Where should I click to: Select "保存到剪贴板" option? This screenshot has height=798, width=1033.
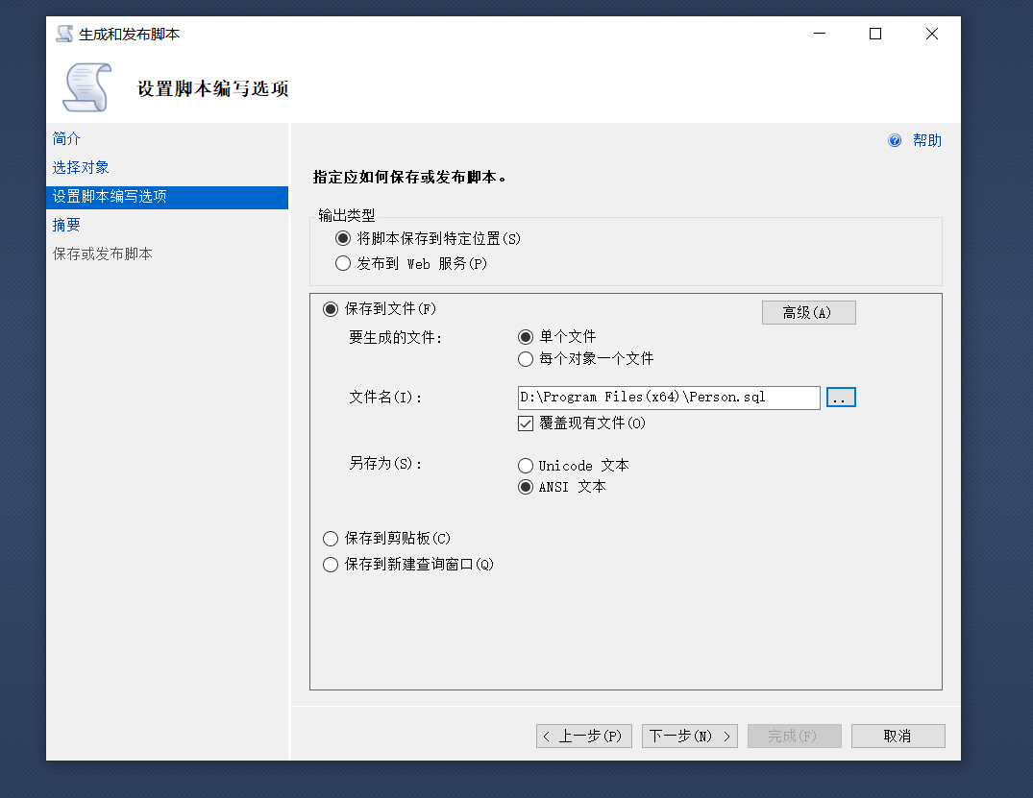tap(331, 539)
